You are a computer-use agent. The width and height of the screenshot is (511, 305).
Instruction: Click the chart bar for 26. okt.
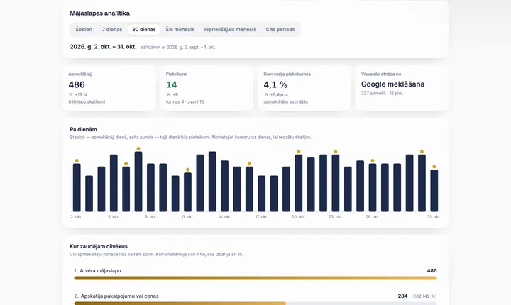click(373, 188)
